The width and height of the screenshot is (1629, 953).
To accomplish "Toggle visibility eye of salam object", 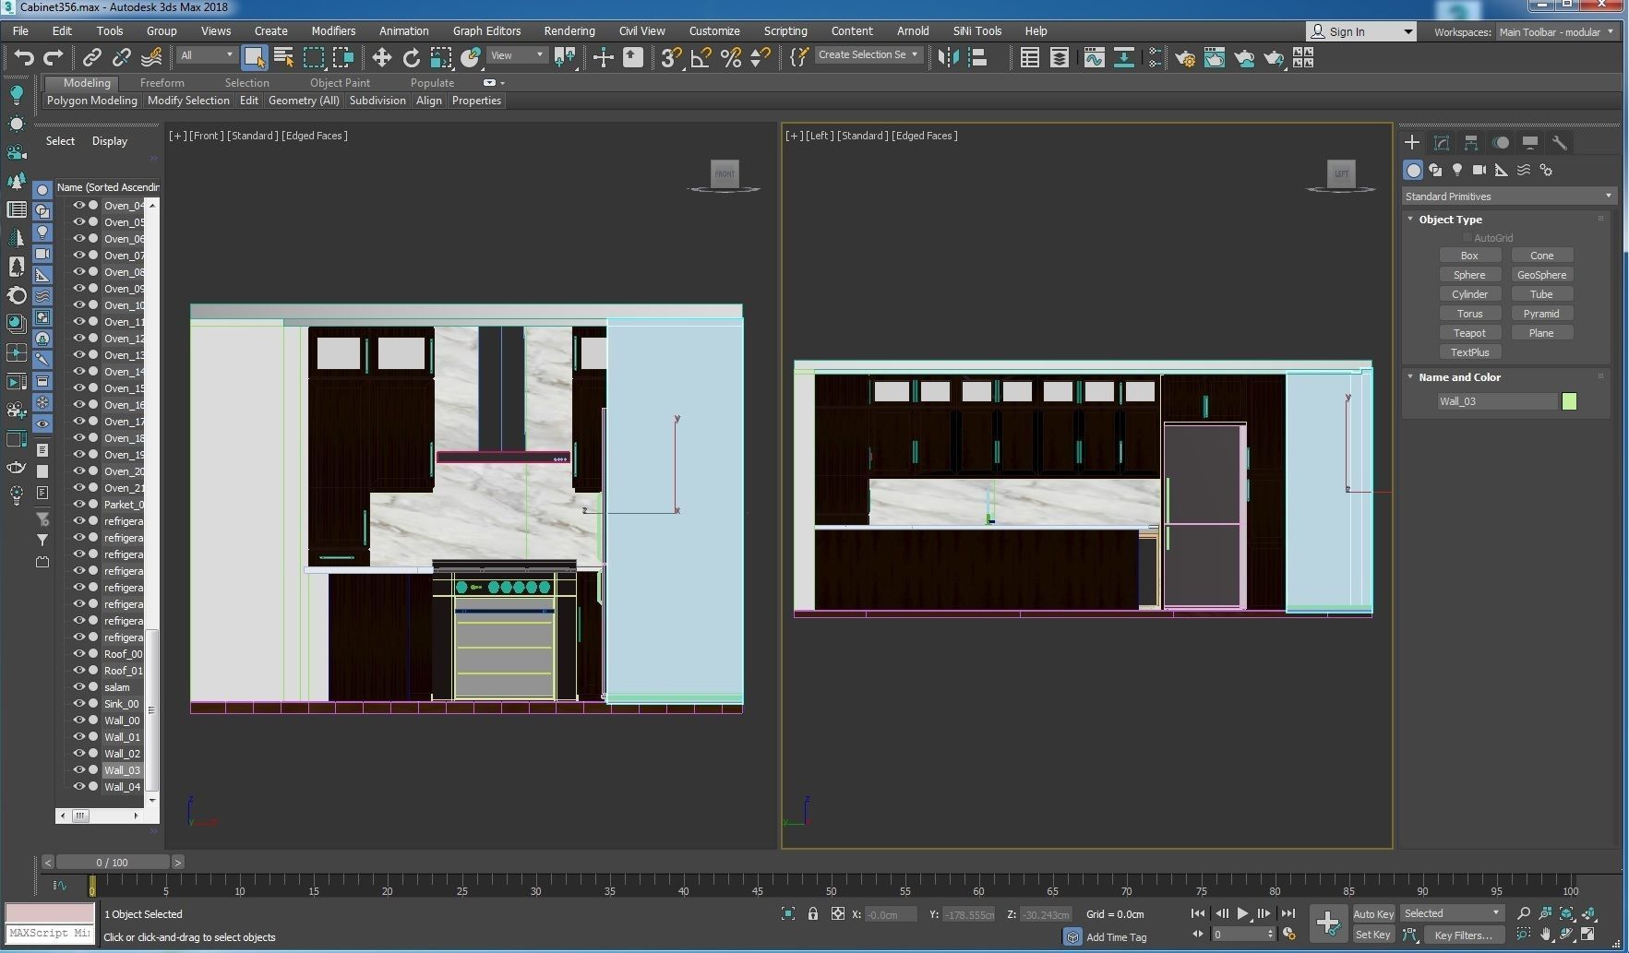I will [79, 686].
